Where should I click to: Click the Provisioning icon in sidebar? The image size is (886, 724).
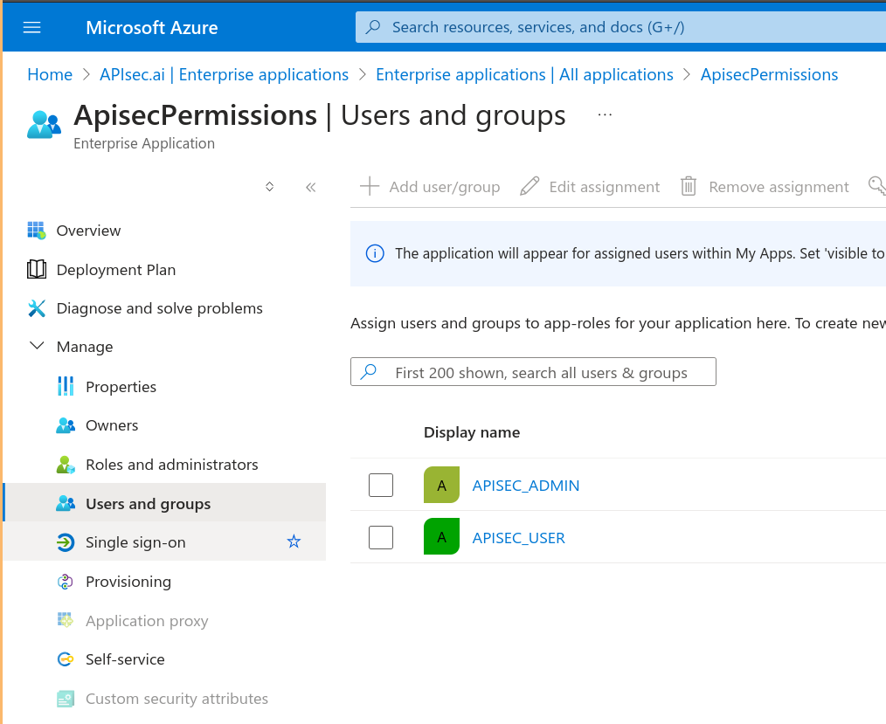pyautogui.click(x=66, y=582)
